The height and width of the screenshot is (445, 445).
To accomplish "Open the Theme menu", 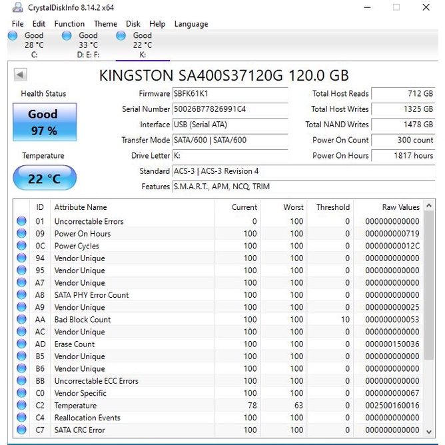I will click(105, 24).
